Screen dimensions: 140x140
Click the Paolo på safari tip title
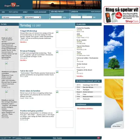(7, 38)
